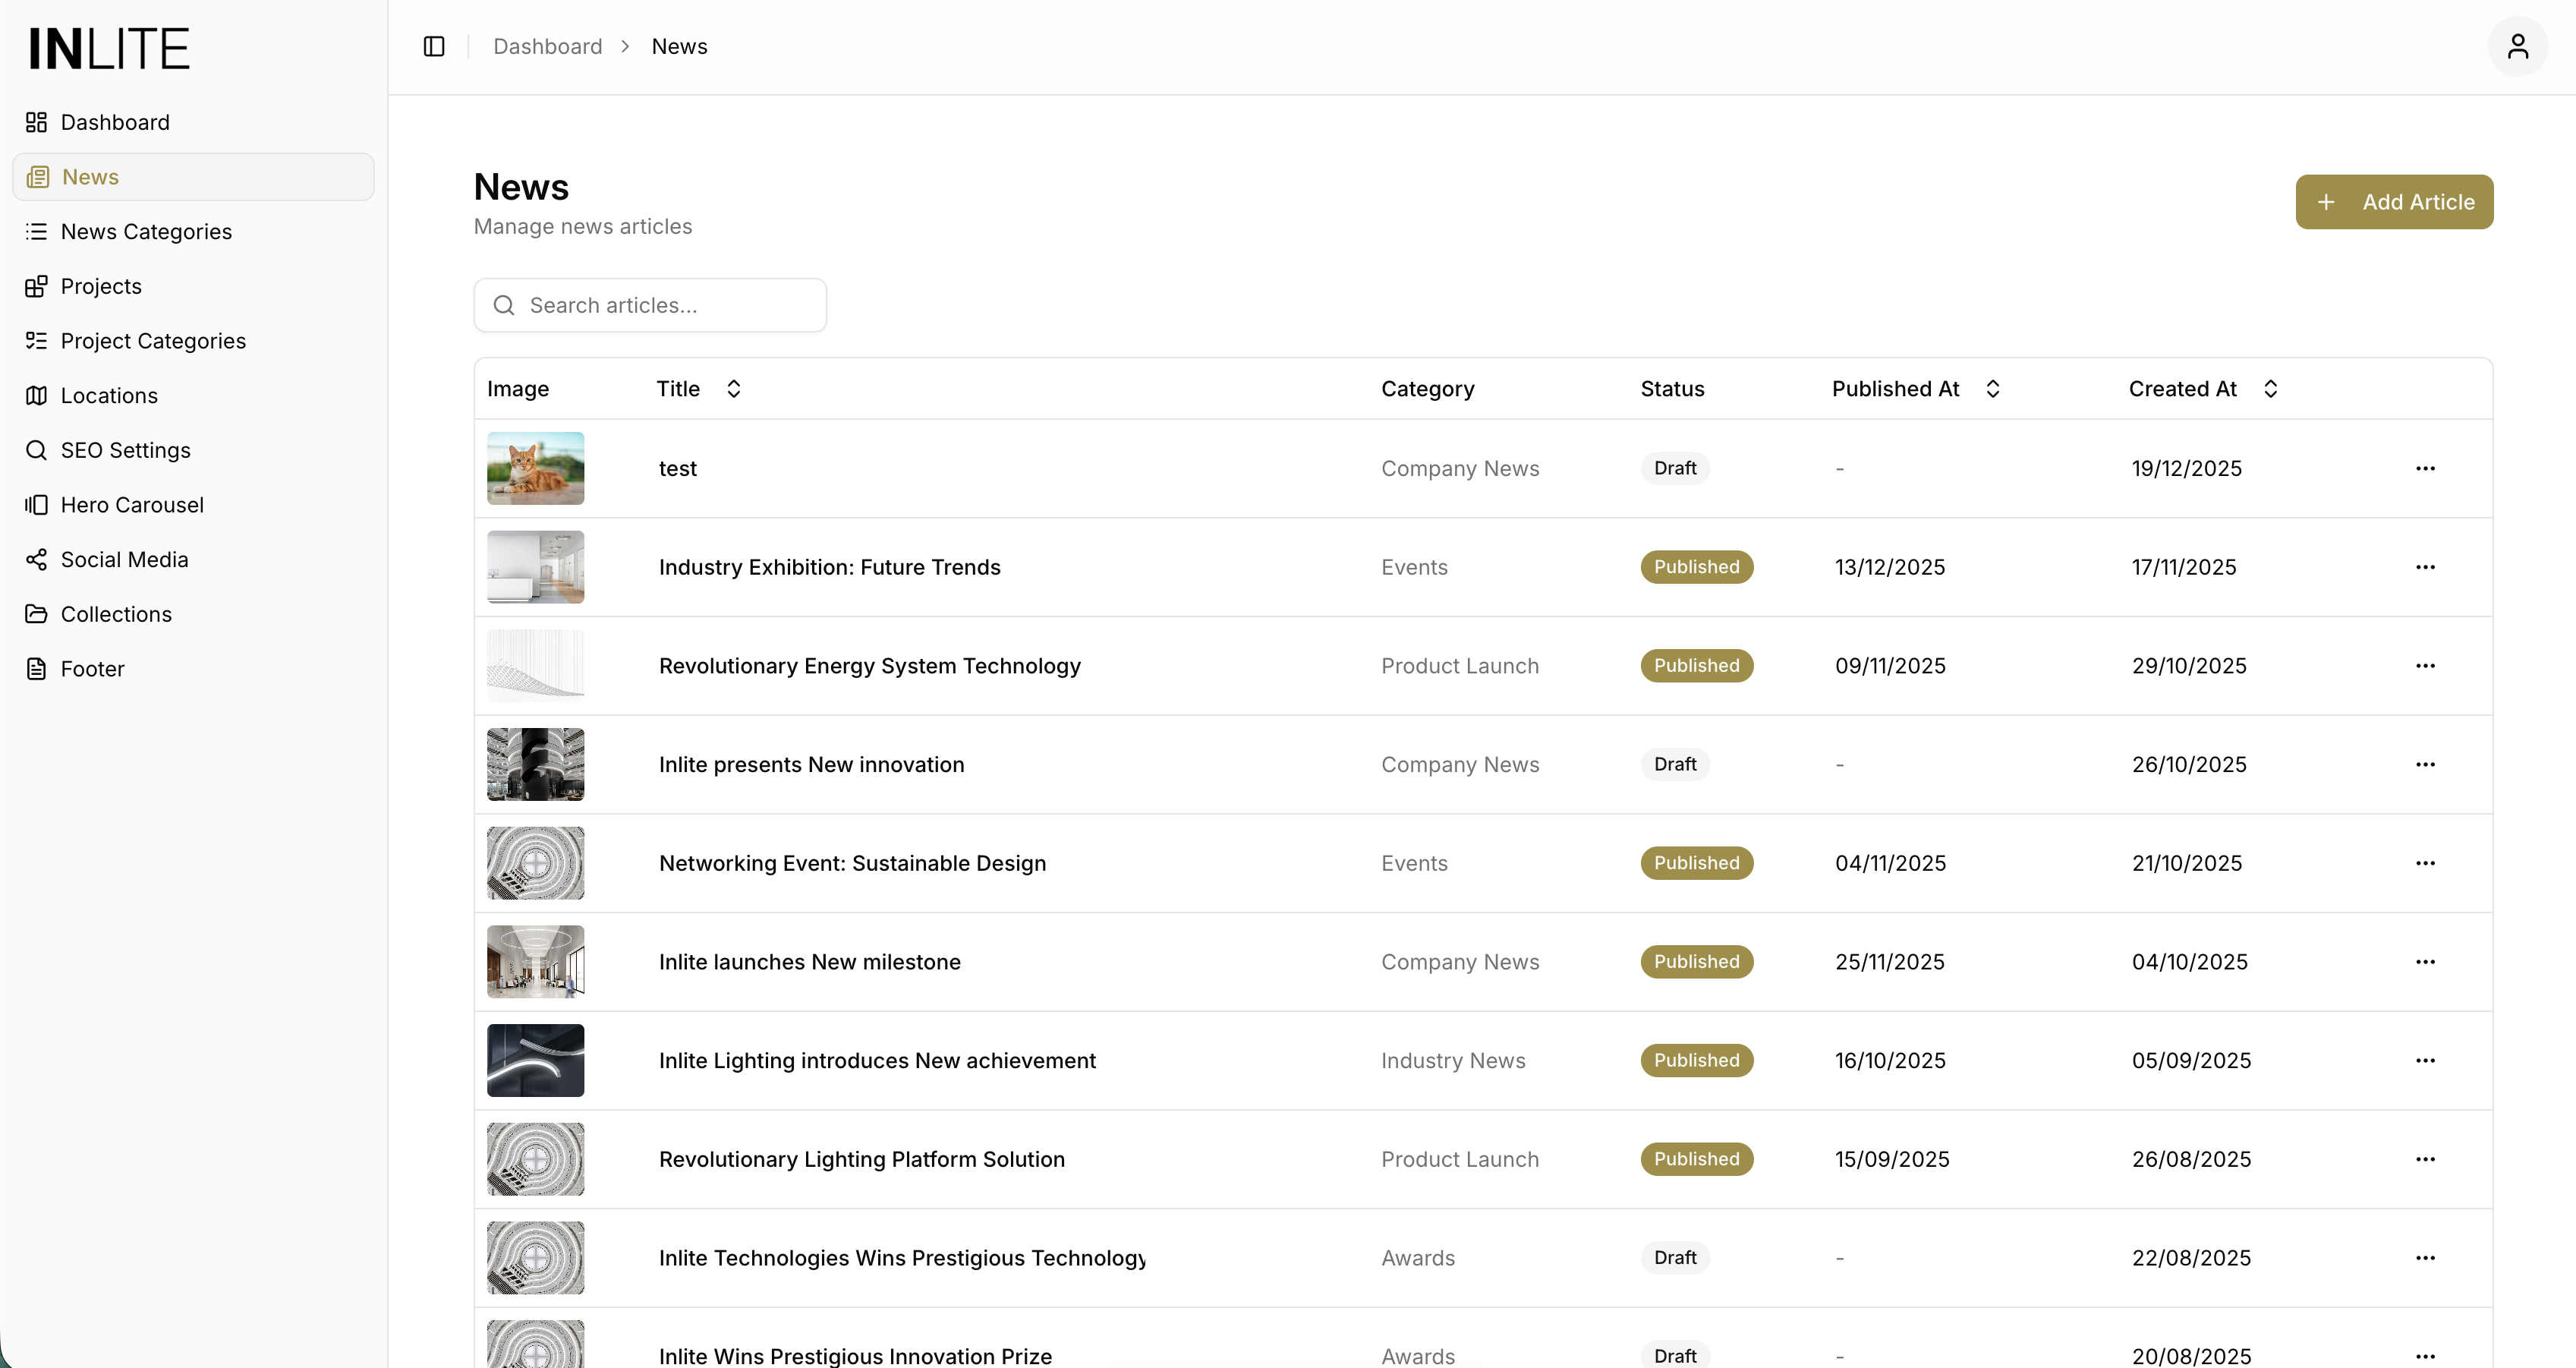Screen dimensions: 2576x1368
Task: Sort table by Title column arrows
Action: [734, 389]
